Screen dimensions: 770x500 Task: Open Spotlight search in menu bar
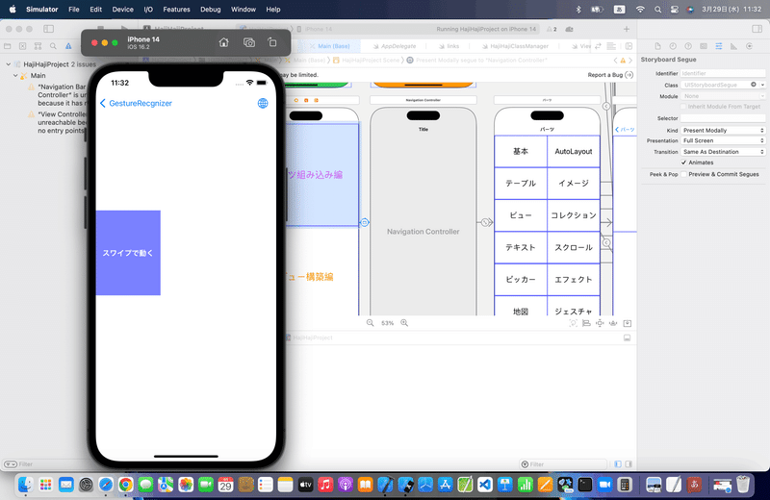[x=657, y=10]
